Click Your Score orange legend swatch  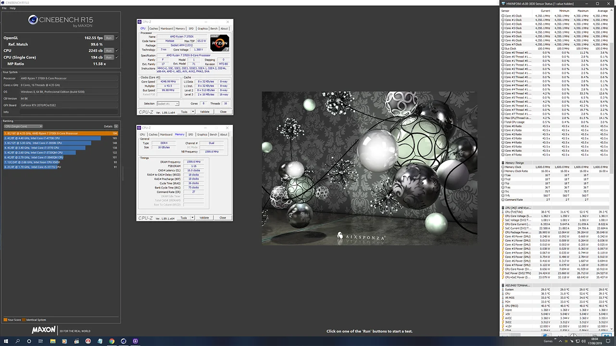(x=5, y=320)
